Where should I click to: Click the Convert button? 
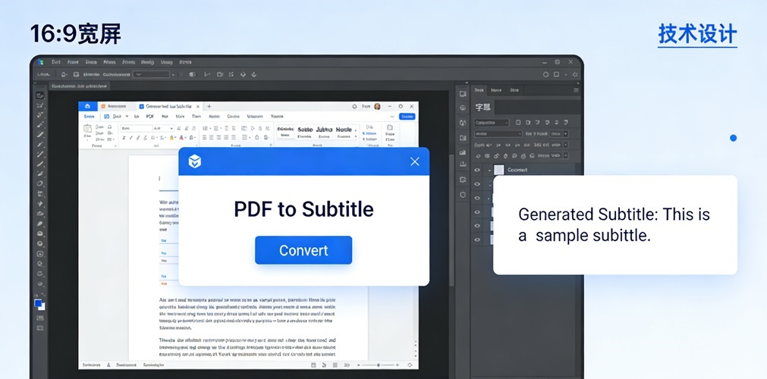point(303,250)
